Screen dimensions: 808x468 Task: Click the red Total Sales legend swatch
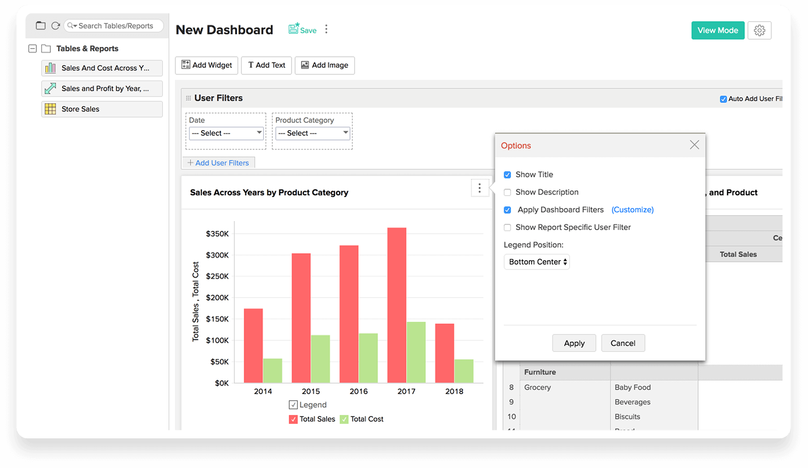(293, 419)
